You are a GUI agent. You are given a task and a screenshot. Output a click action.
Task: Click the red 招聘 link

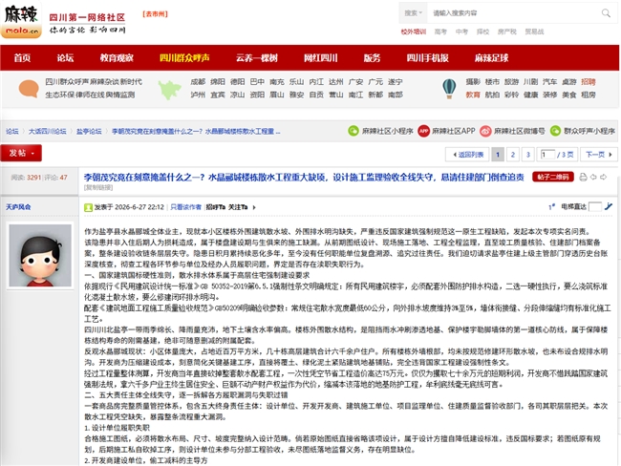tap(589, 82)
